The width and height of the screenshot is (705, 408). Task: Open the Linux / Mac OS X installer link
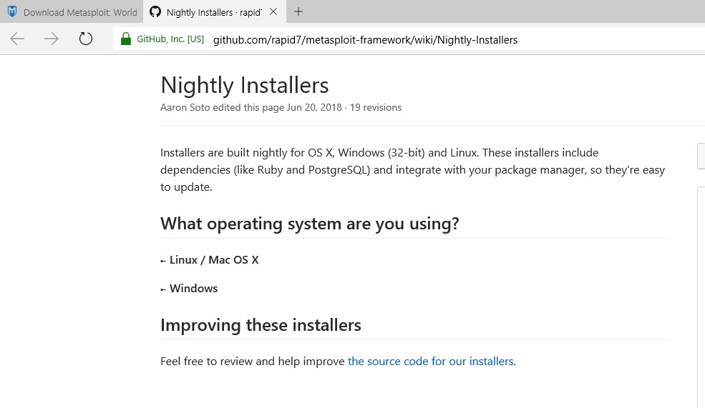214,260
